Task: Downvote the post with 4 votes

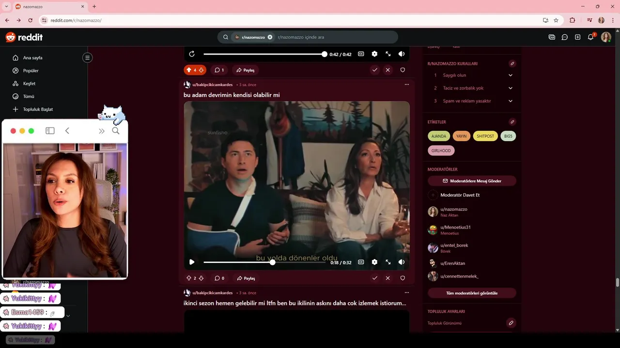Action: [x=201, y=70]
